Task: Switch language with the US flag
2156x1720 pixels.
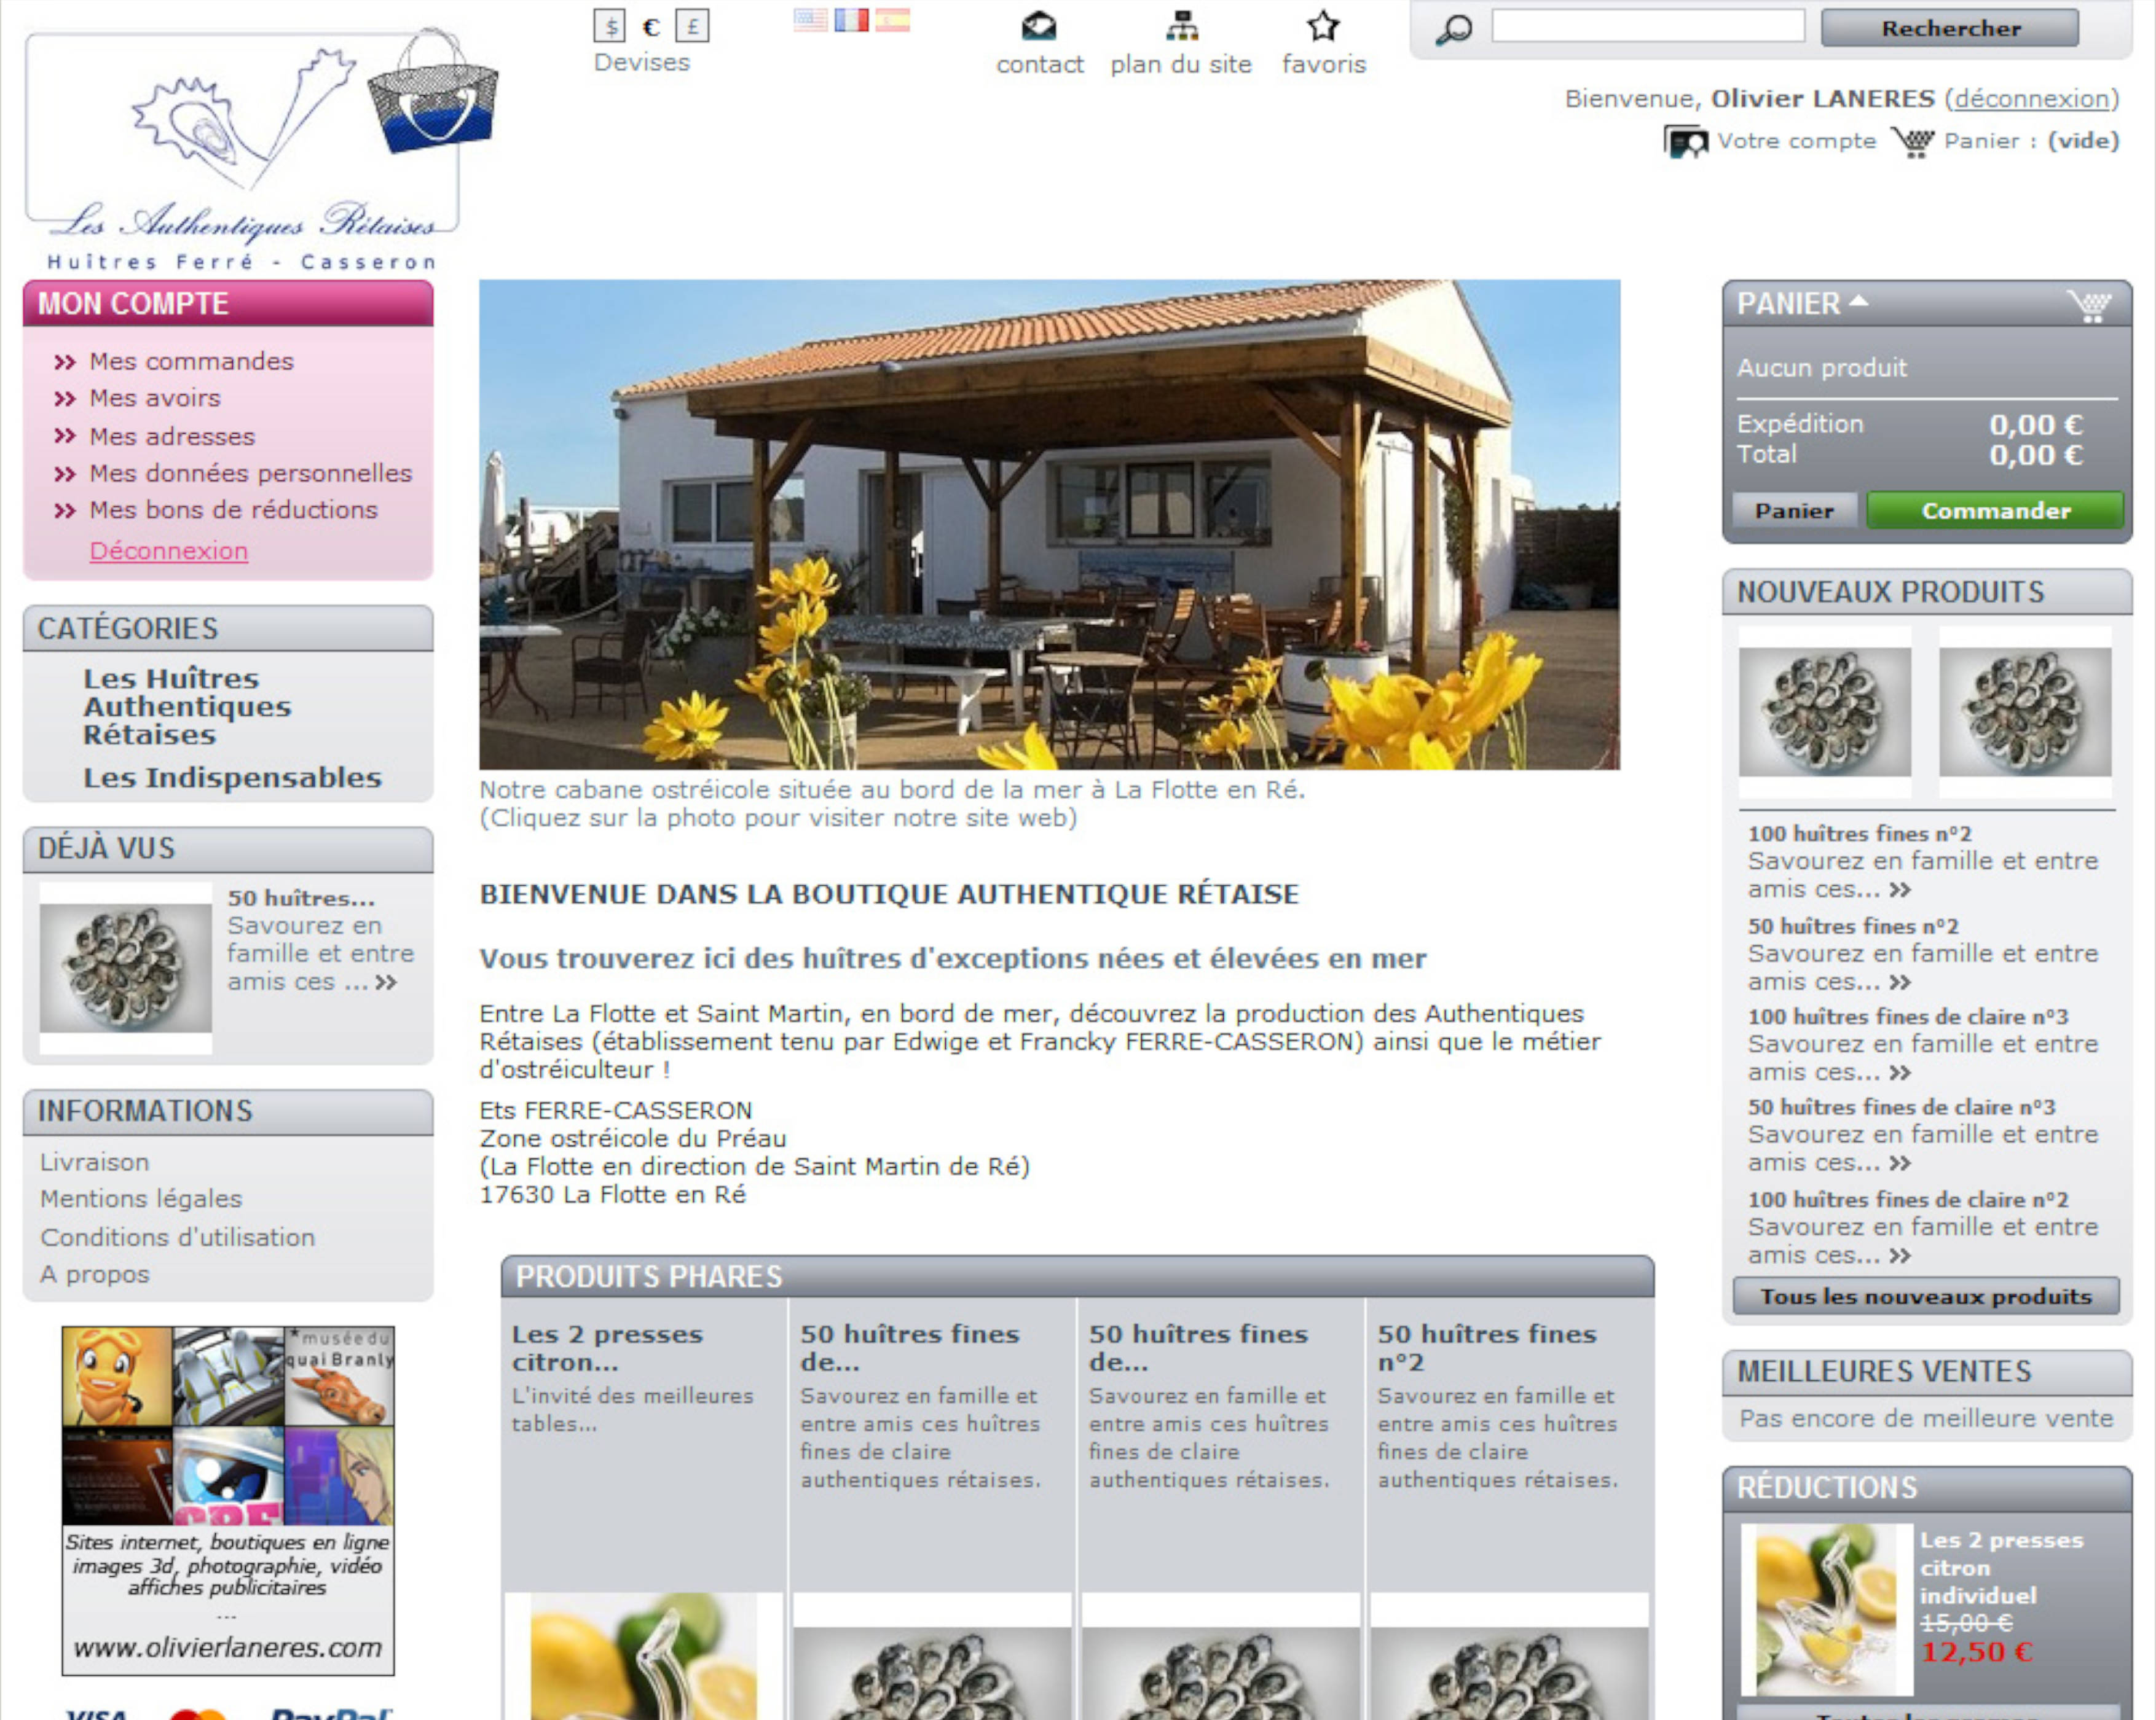Action: click(x=810, y=20)
